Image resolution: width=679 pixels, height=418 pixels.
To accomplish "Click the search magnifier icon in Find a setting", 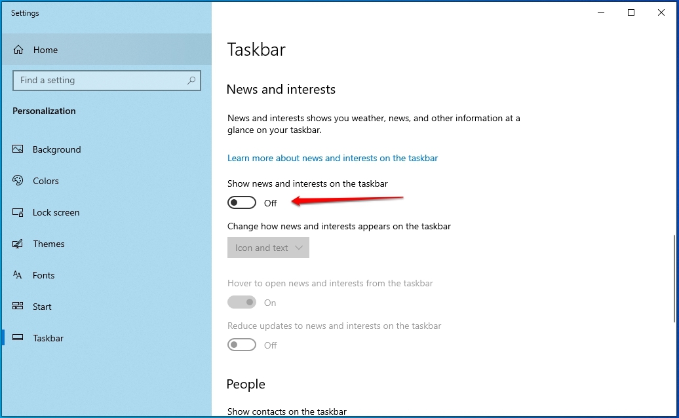I will pos(191,81).
